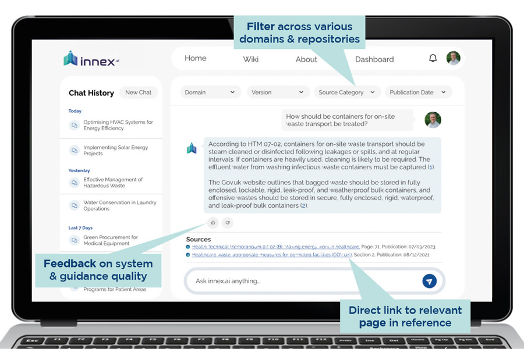Open chat 'Implementing Solar Energy Projects'
This screenshot has height=349, width=524.
click(x=116, y=150)
